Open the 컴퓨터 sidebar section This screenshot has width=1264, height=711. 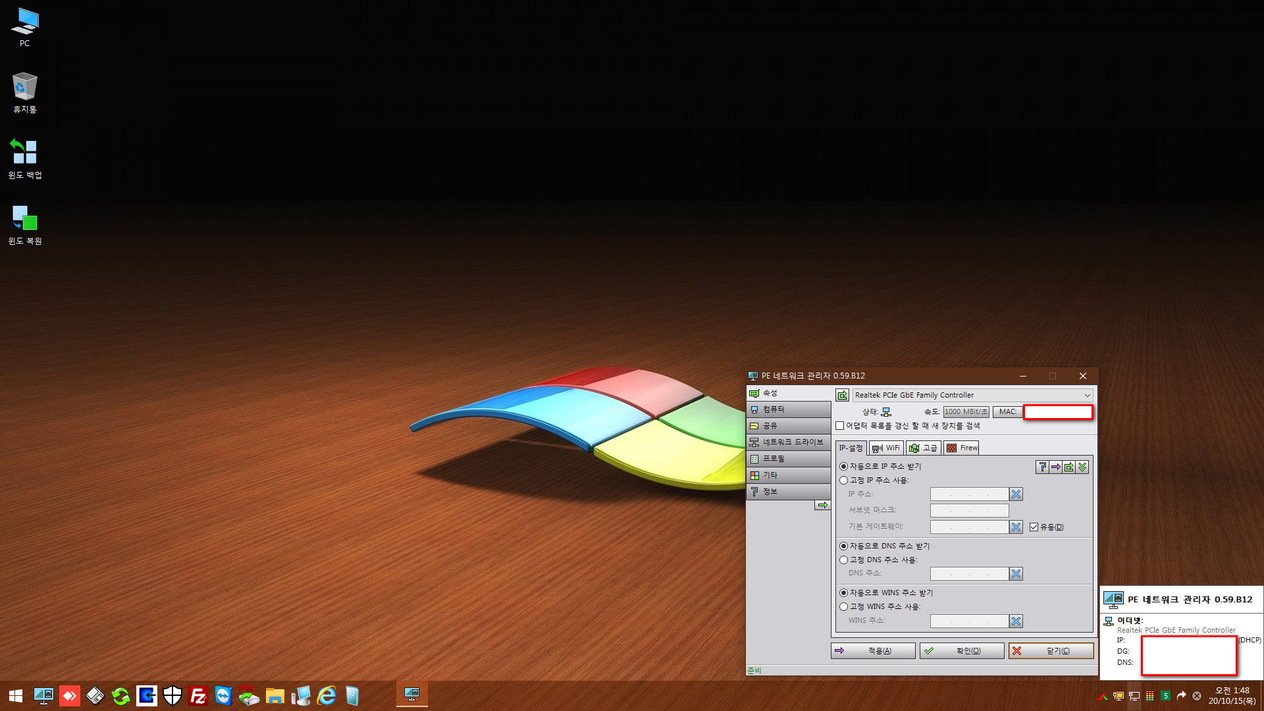tap(789, 409)
